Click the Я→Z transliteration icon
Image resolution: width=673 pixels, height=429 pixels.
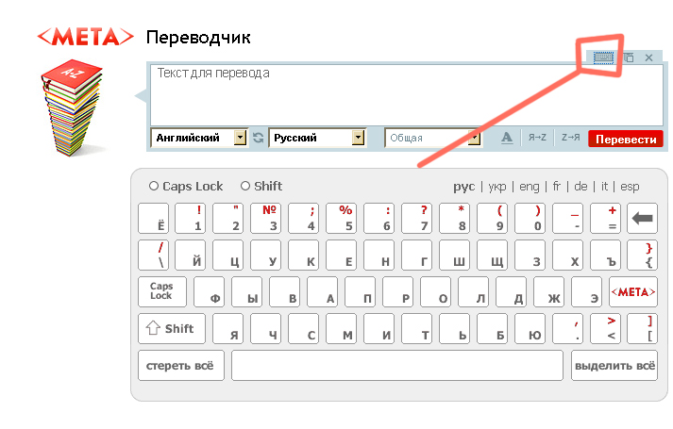point(537,137)
